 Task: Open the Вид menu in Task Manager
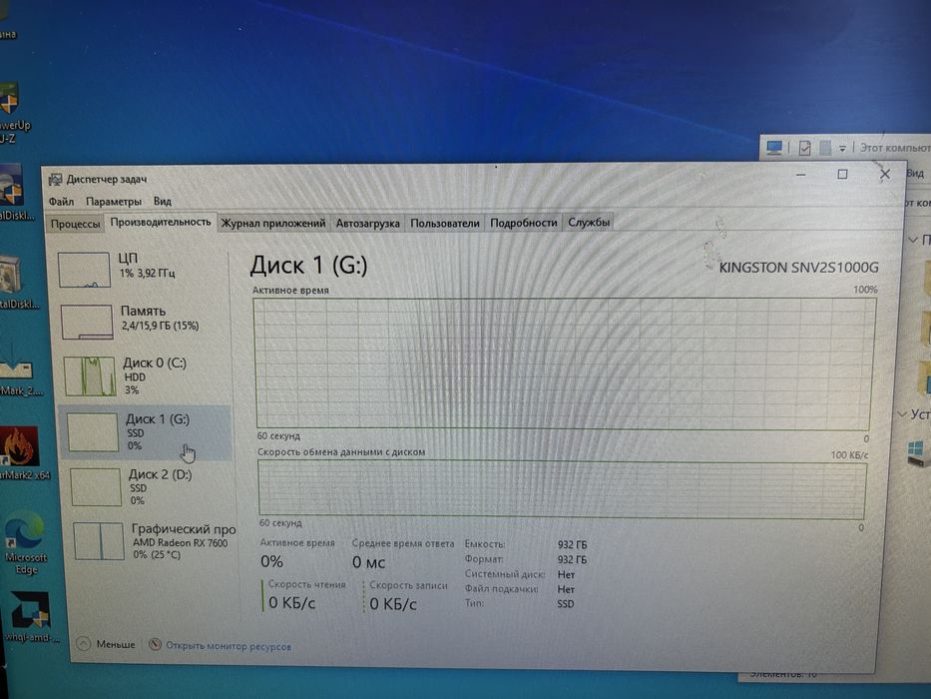pyautogui.click(x=162, y=201)
